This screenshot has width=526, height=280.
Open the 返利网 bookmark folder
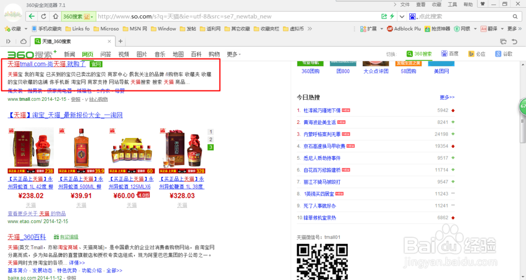click(210, 29)
